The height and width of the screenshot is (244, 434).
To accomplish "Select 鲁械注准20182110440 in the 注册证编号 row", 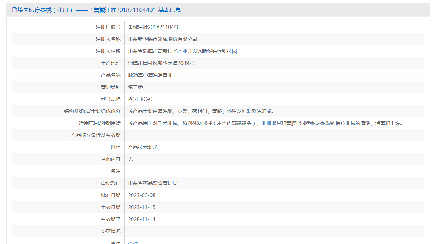I will coord(154,27).
